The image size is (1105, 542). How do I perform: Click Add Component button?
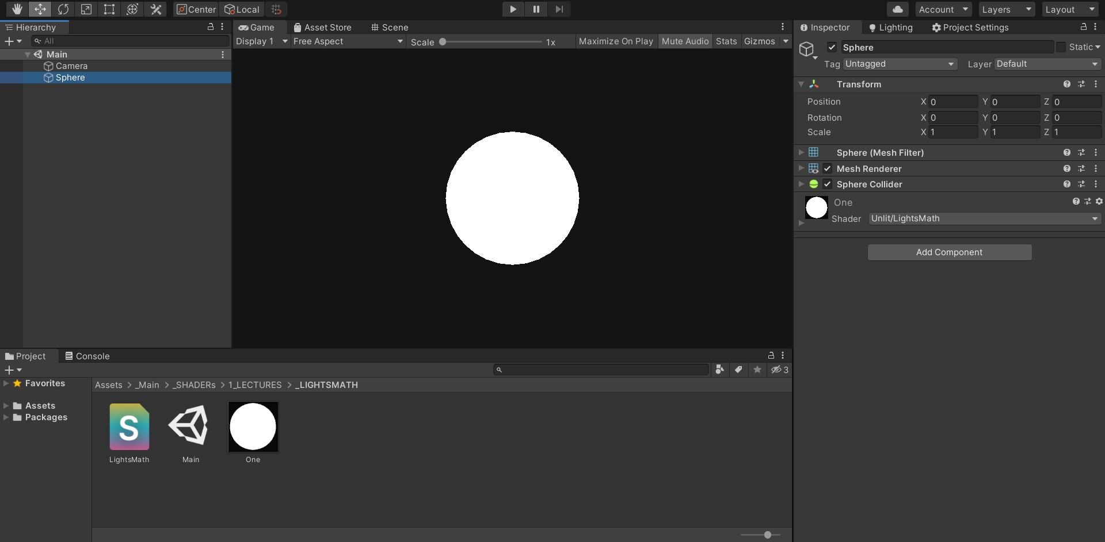[x=950, y=252]
